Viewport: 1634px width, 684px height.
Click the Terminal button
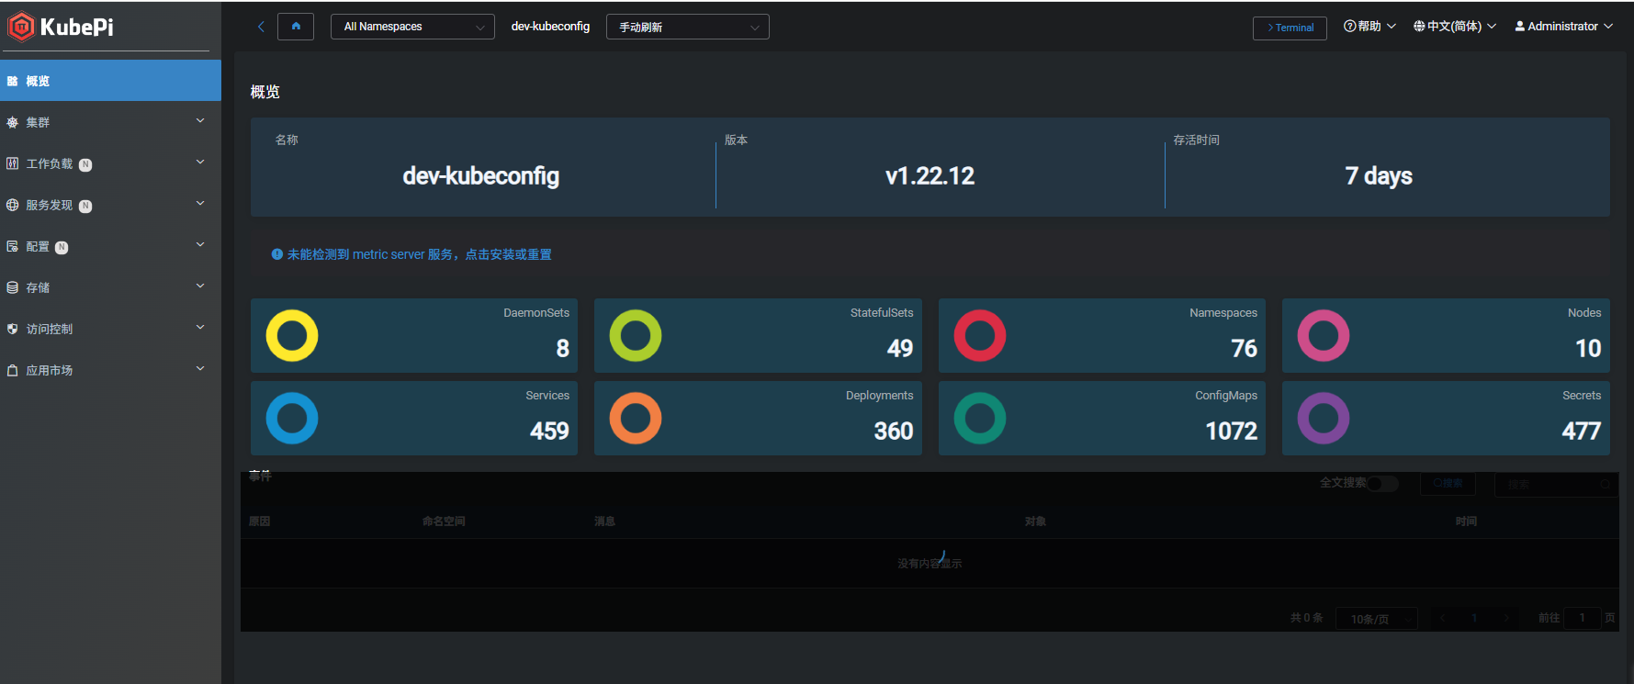tap(1290, 28)
